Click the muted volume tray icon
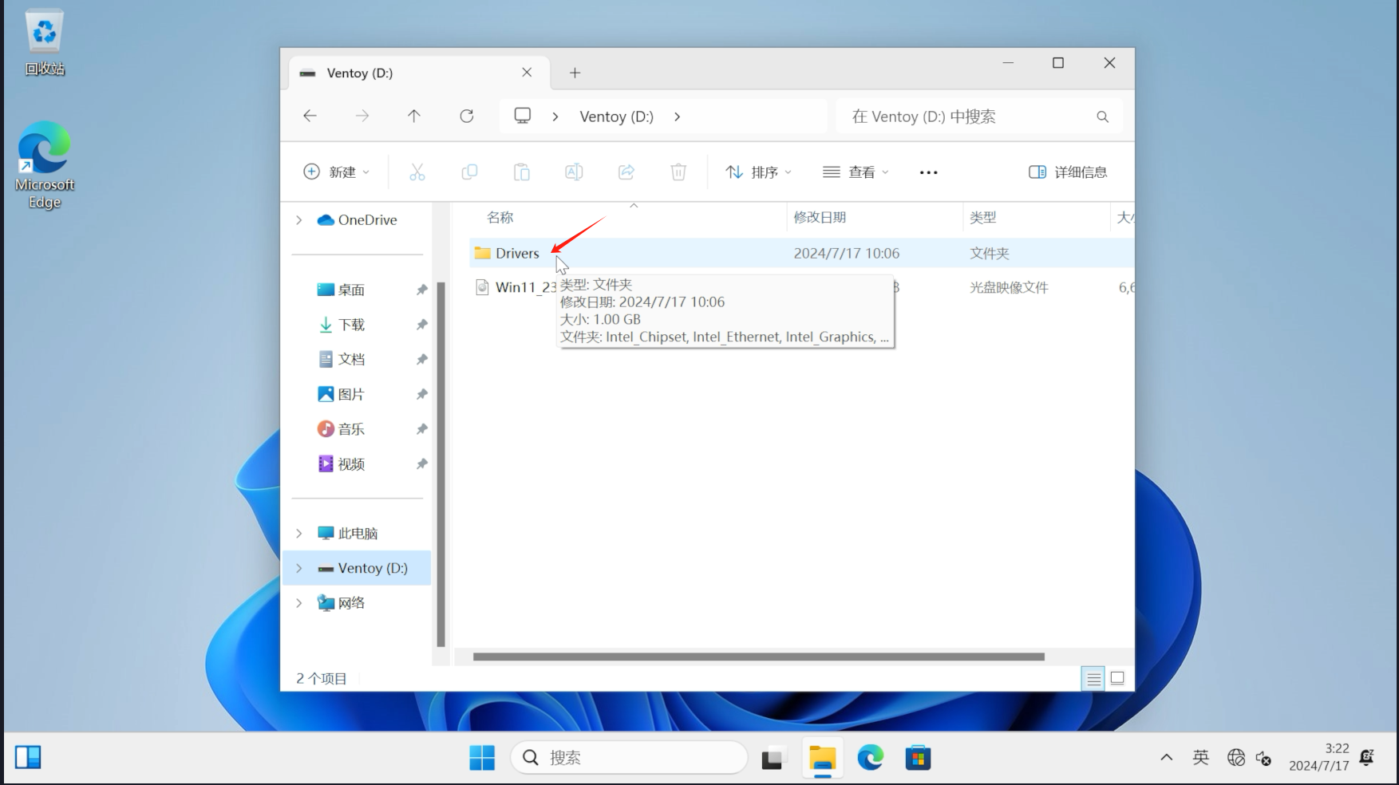 [x=1263, y=757]
